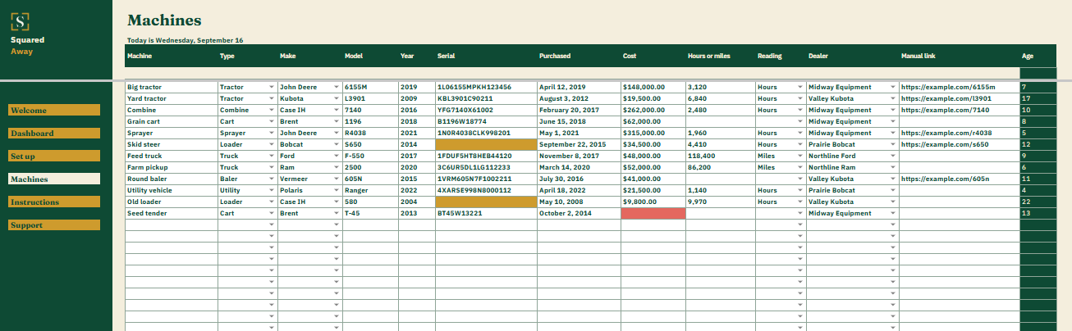
Task: Select serial cell BT45W13221
Action: tap(486, 213)
